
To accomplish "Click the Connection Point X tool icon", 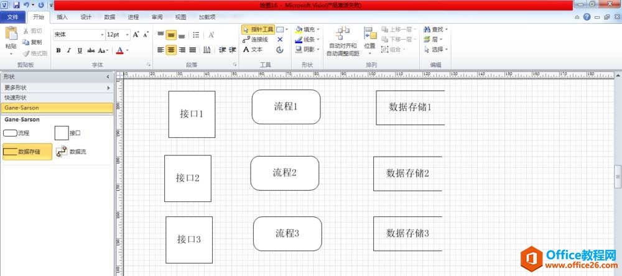I will tap(280, 39).
